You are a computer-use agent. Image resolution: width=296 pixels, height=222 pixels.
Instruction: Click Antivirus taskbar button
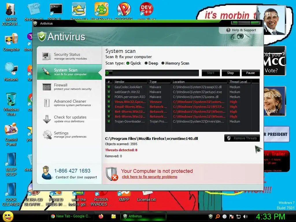click(143, 216)
